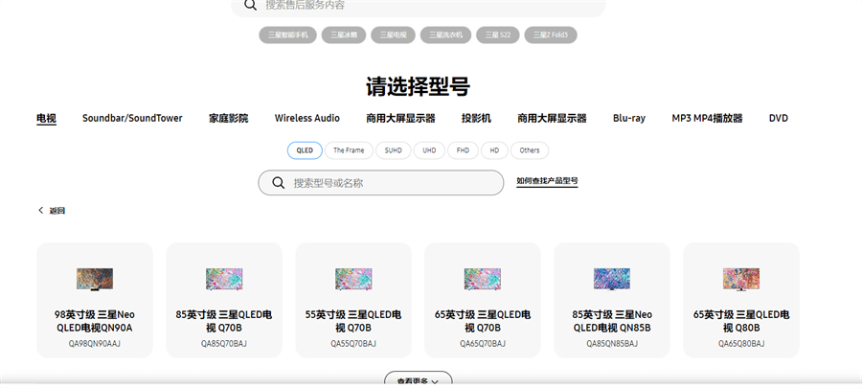Viewport: 862px width, 388px height.
Task: Open the 投影机 category tab
Action: (x=476, y=118)
